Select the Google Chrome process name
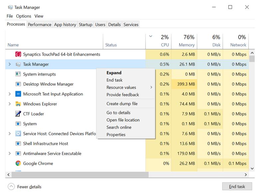257x193 pixels. pyautogui.click(x=38, y=163)
